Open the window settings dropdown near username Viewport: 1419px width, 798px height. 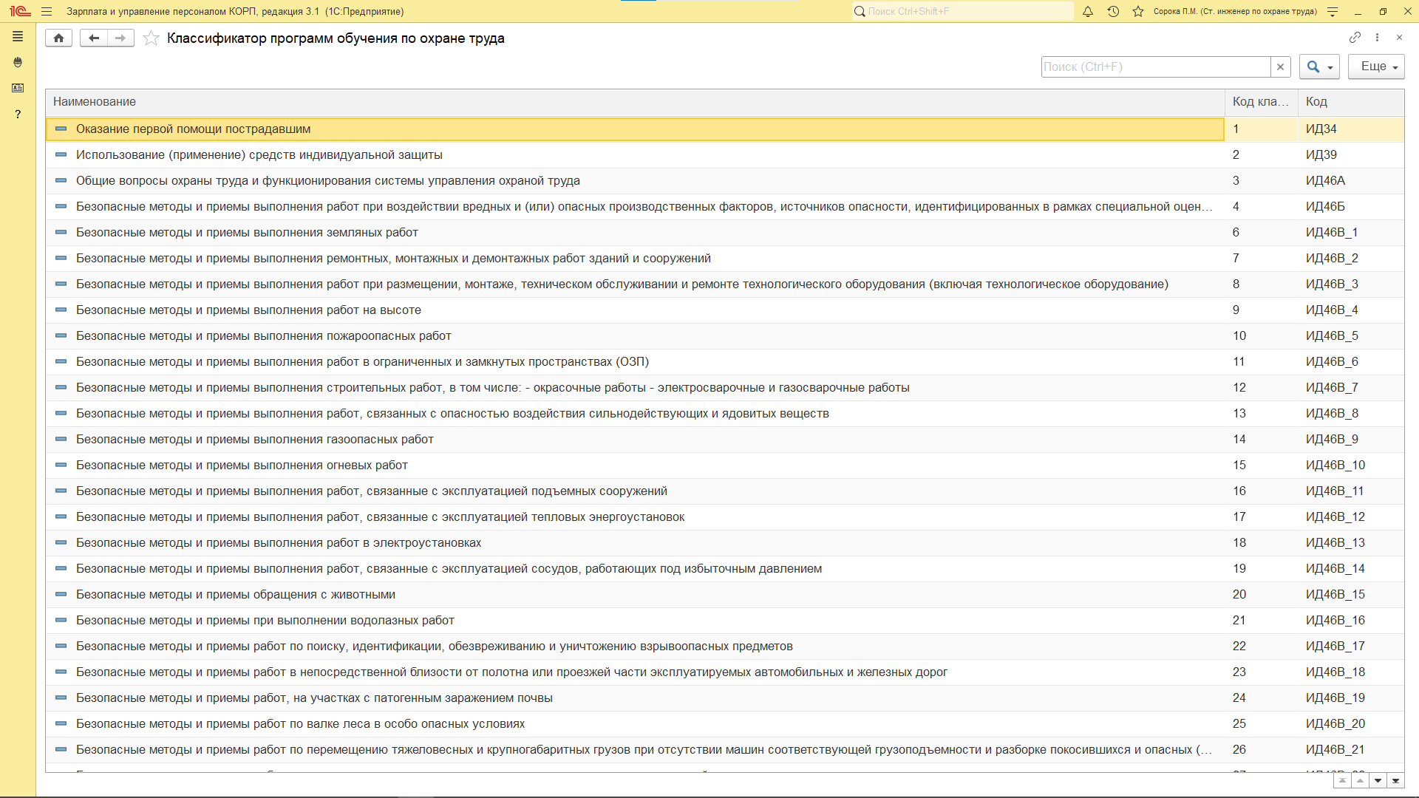(x=1333, y=11)
